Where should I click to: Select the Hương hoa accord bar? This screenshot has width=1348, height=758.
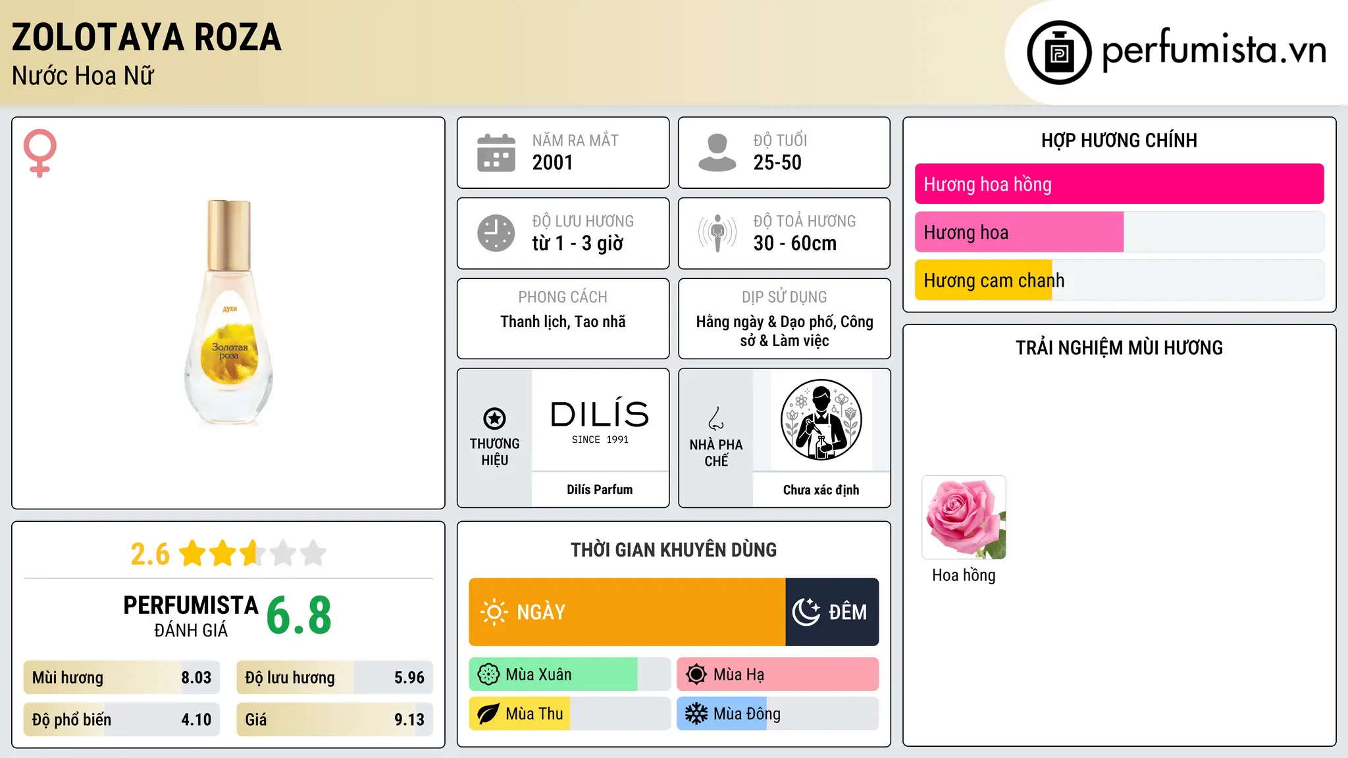pos(1119,232)
